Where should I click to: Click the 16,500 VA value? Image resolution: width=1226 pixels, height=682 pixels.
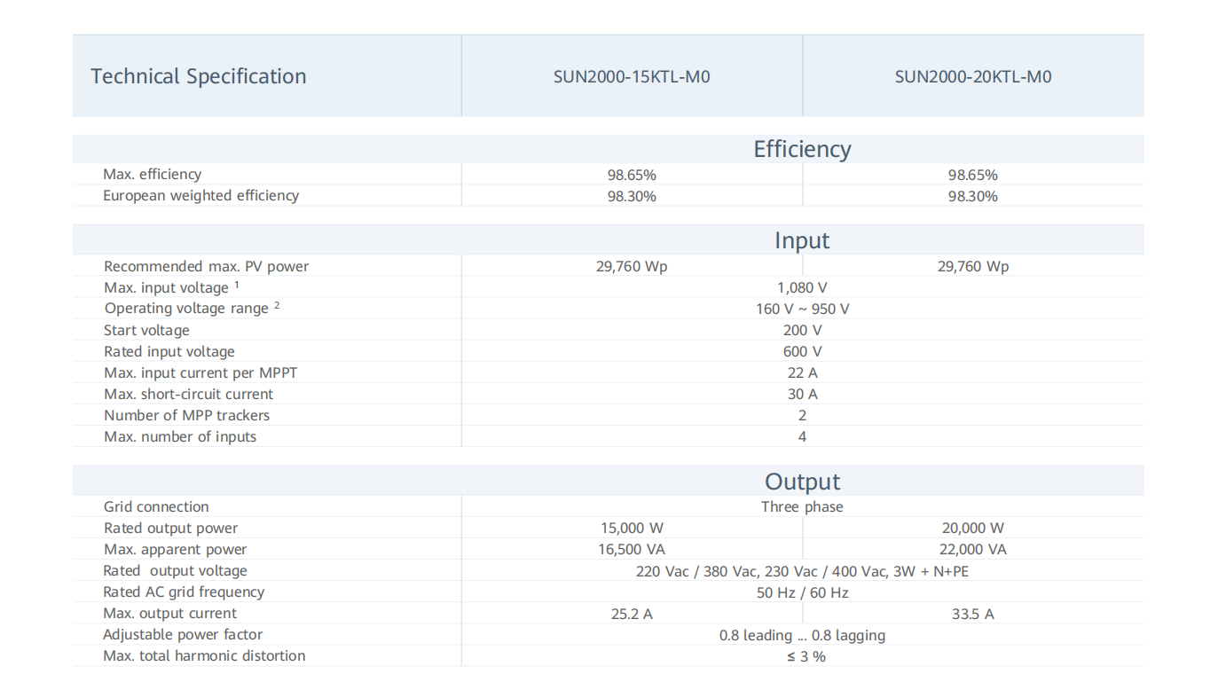(x=632, y=550)
